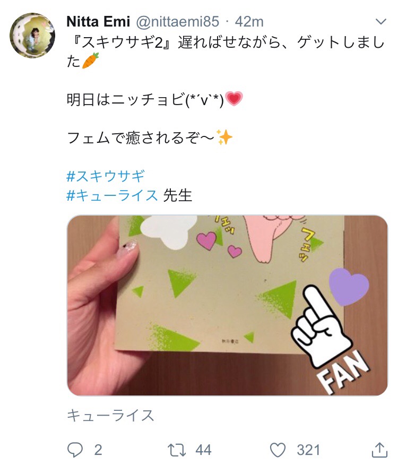Open the attached manga photo
The height and width of the screenshot is (473, 398).
tap(227, 305)
